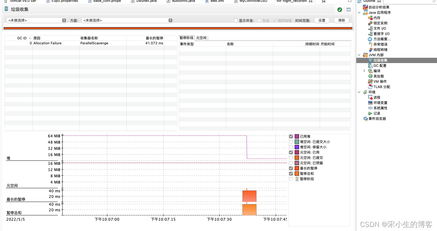The image size is (437, 231).
Task: Sort by the 原因 column header
Action: pos(56,38)
